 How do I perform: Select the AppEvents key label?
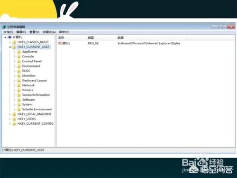(30, 52)
